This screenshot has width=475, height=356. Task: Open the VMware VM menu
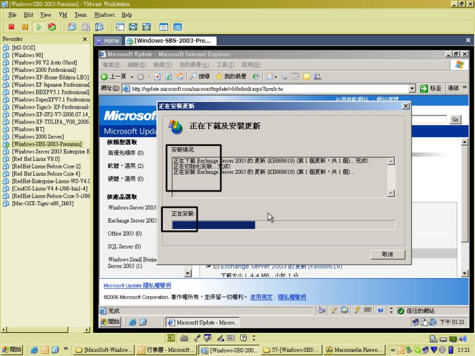[x=63, y=15]
